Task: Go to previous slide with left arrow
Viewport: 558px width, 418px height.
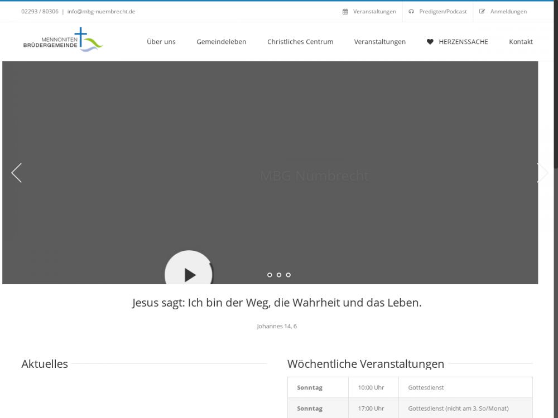Action: 16,173
